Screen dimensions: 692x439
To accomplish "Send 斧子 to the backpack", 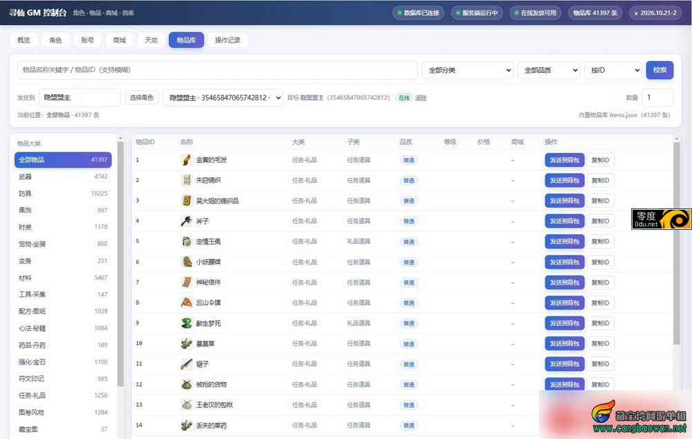I will point(565,221).
